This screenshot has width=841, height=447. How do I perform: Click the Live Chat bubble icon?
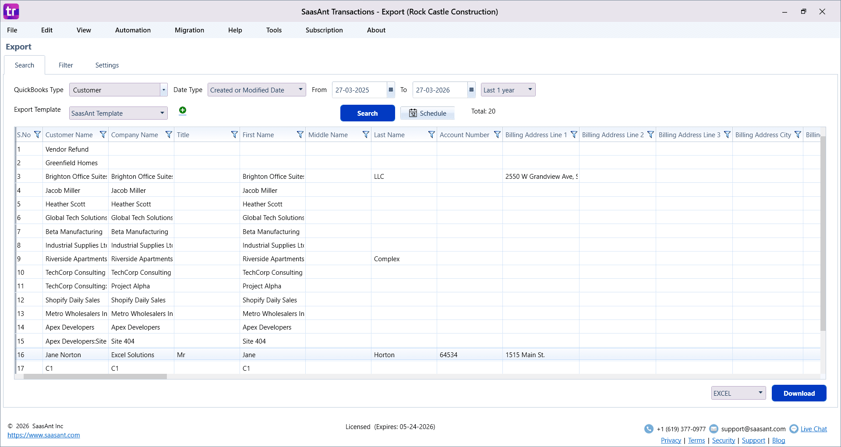coord(794,429)
